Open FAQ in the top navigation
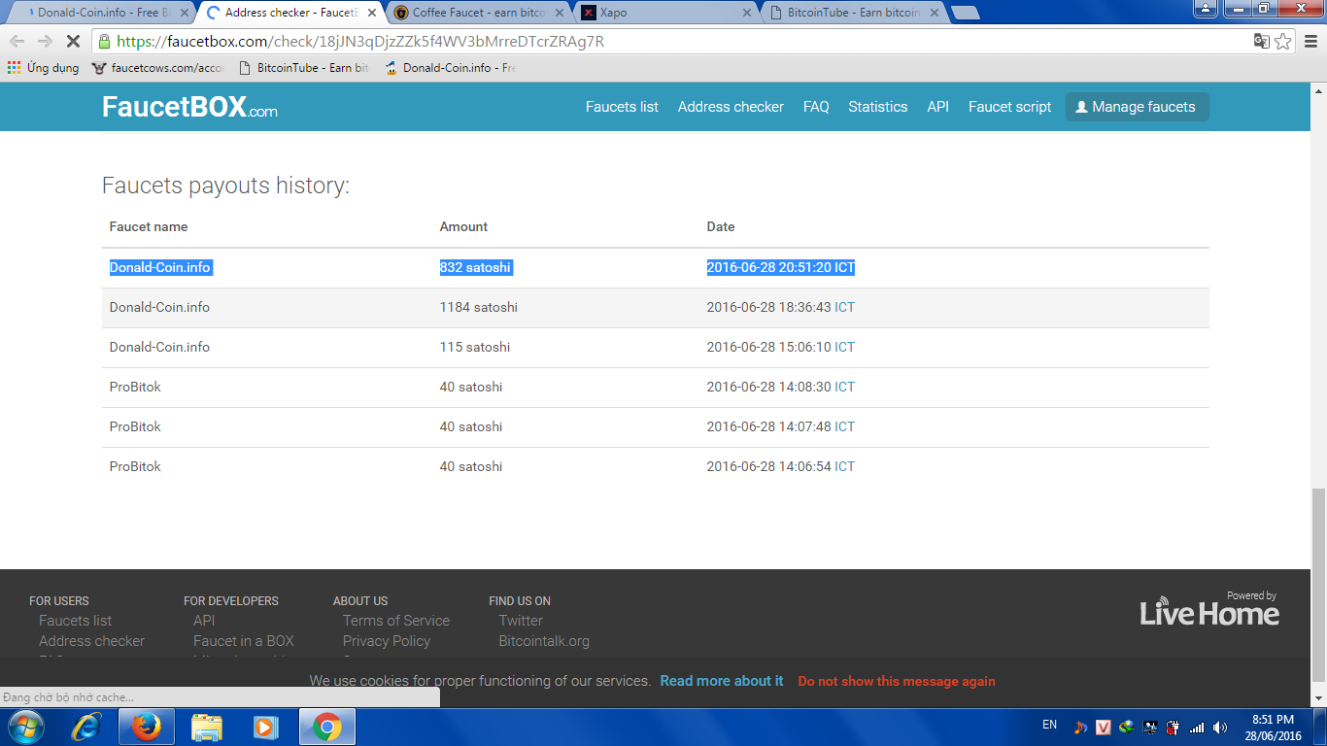This screenshot has height=746, width=1327. pyautogui.click(x=816, y=107)
